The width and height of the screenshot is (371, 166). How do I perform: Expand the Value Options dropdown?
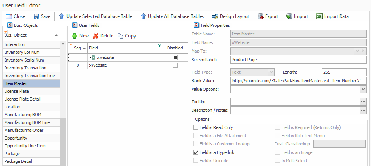pyautogui.click(x=364, y=90)
